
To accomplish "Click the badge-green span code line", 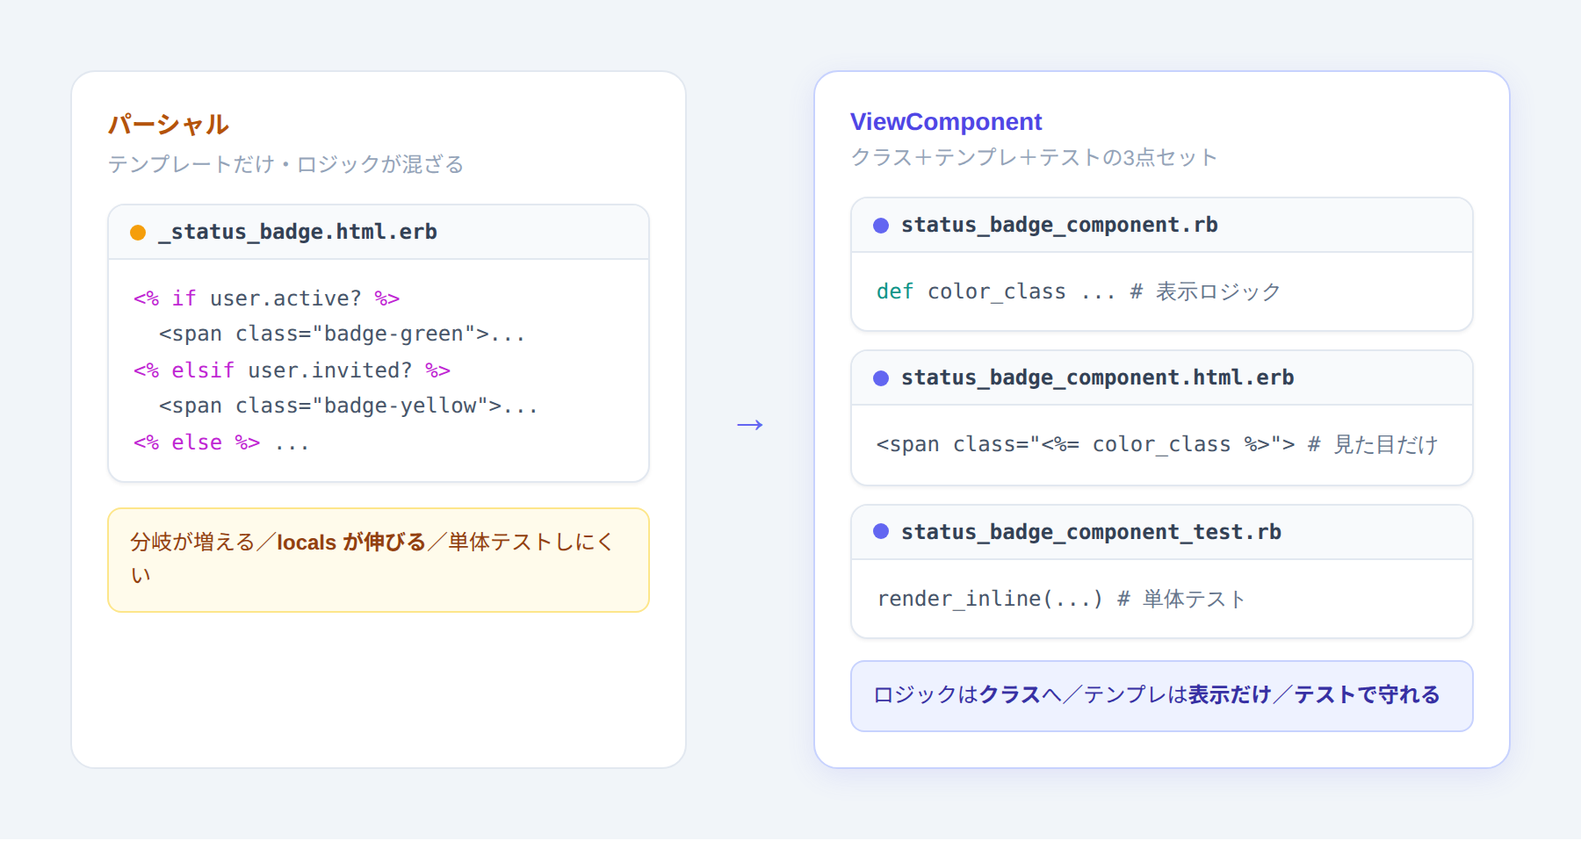I will pos(342,334).
